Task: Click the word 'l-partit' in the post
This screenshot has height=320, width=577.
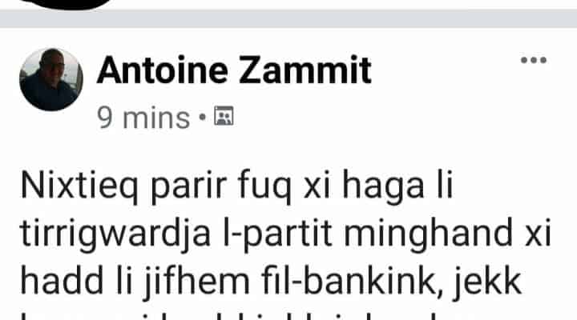Action: pyautogui.click(x=277, y=234)
